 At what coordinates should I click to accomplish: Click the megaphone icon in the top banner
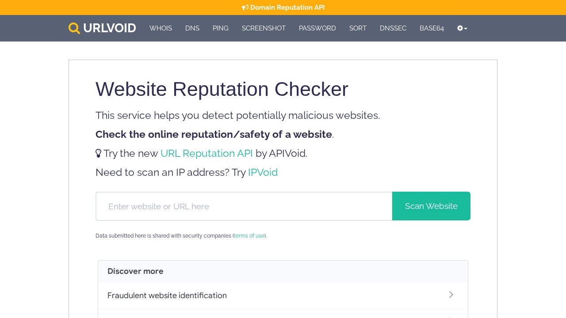coord(245,8)
